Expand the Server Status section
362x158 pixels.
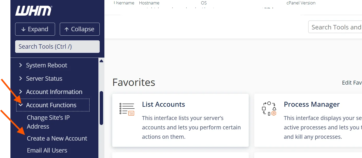pos(44,78)
